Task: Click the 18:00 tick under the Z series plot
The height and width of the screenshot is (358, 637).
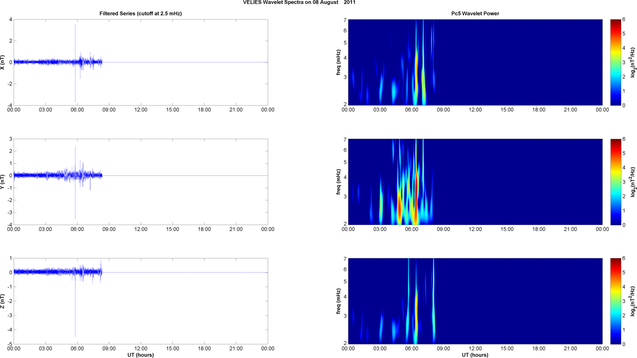Action: [204, 349]
